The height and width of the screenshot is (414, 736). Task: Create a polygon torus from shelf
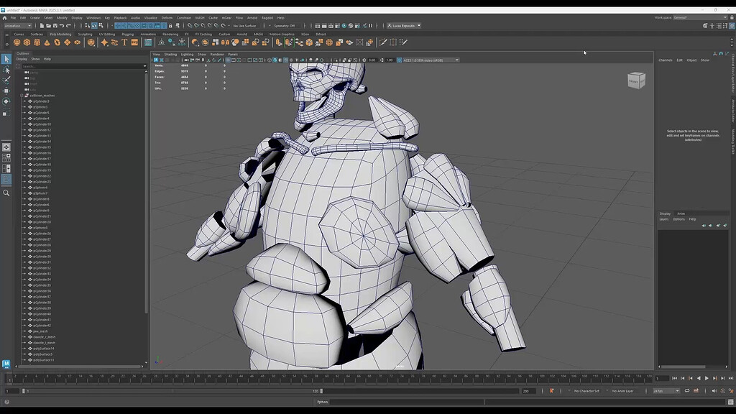click(57, 42)
